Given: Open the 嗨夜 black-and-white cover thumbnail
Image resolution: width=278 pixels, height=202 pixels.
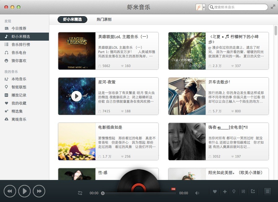Looking at the screenshot, I should point(187,141).
